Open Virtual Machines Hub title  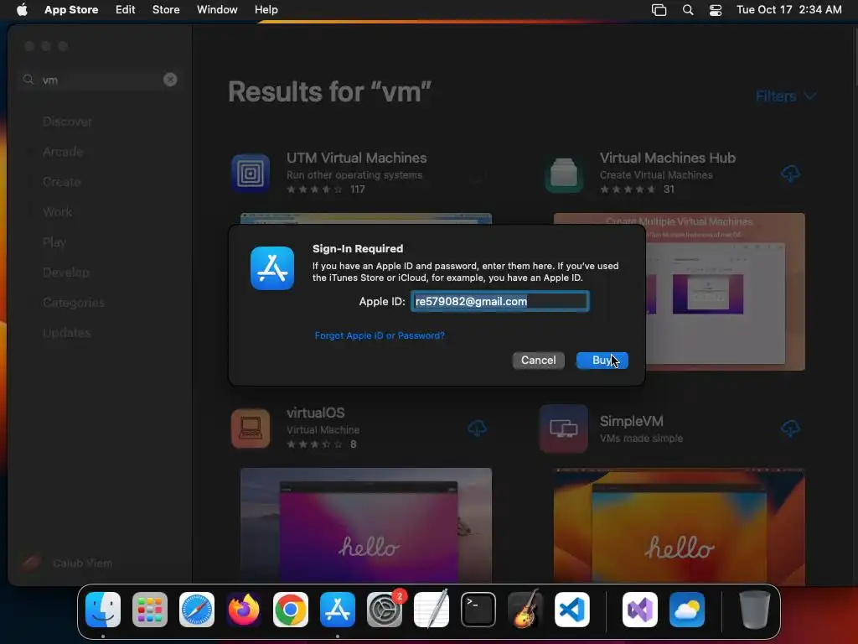(x=668, y=158)
